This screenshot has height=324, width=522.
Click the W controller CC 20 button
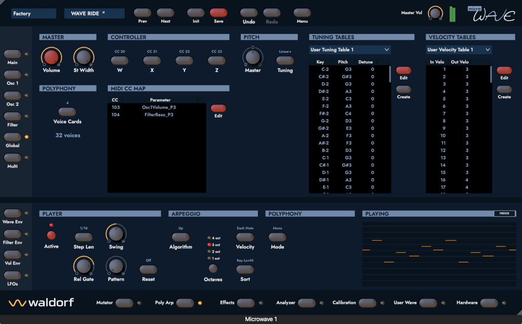[x=120, y=60]
